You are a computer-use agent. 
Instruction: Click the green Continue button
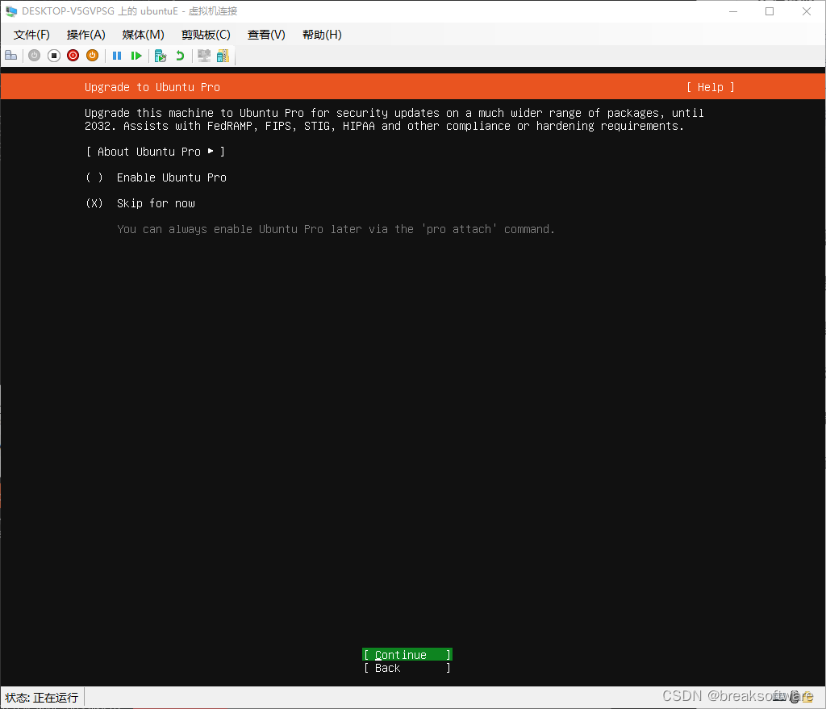[407, 655]
